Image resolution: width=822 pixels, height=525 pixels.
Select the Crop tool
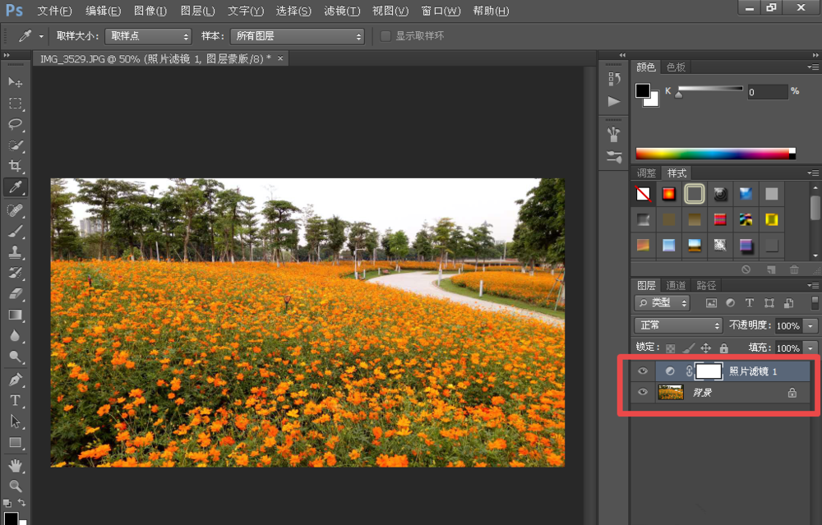[x=15, y=167]
